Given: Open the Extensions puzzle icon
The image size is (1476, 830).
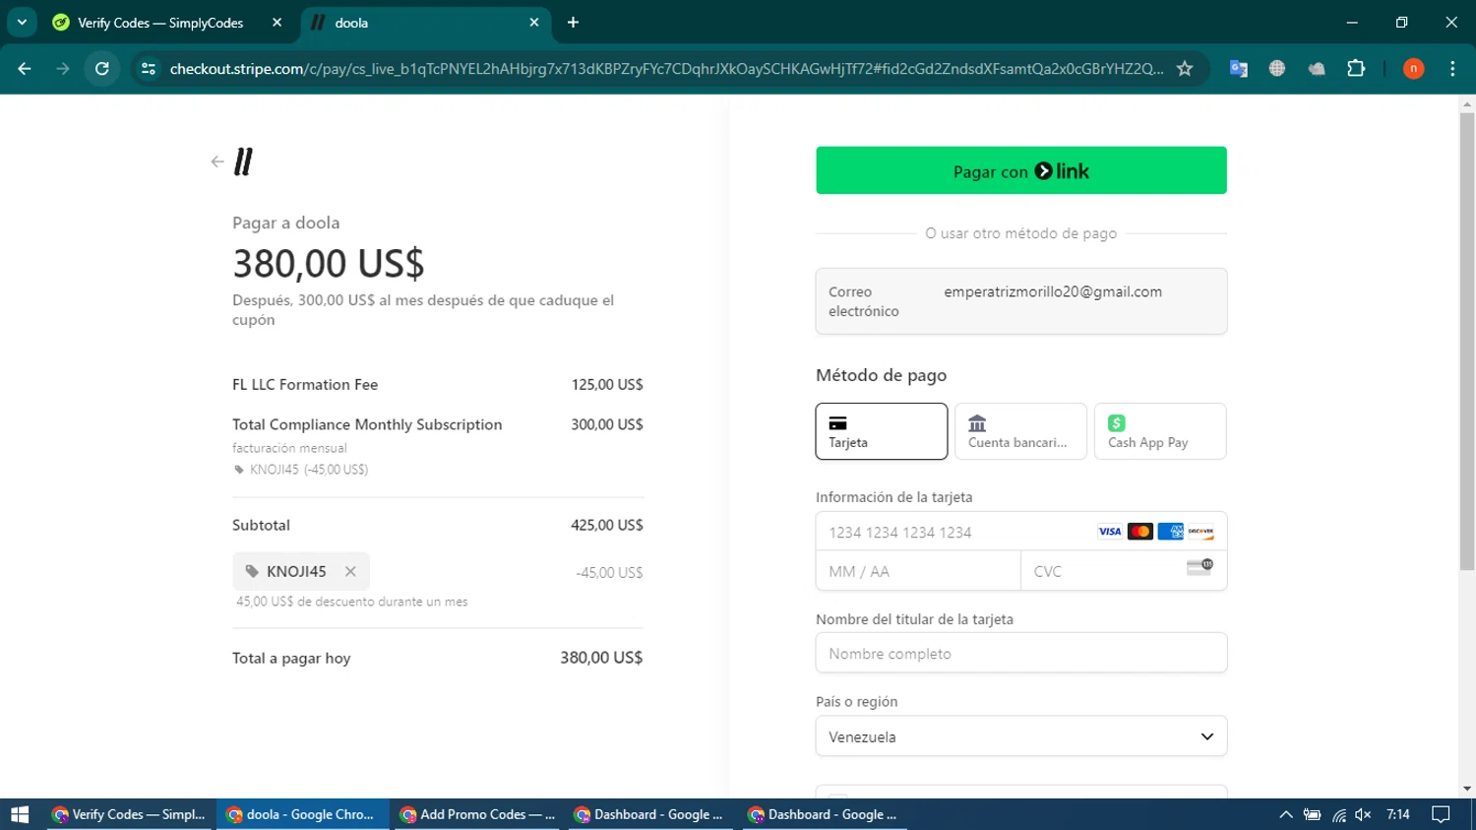Looking at the screenshot, I should 1356,69.
